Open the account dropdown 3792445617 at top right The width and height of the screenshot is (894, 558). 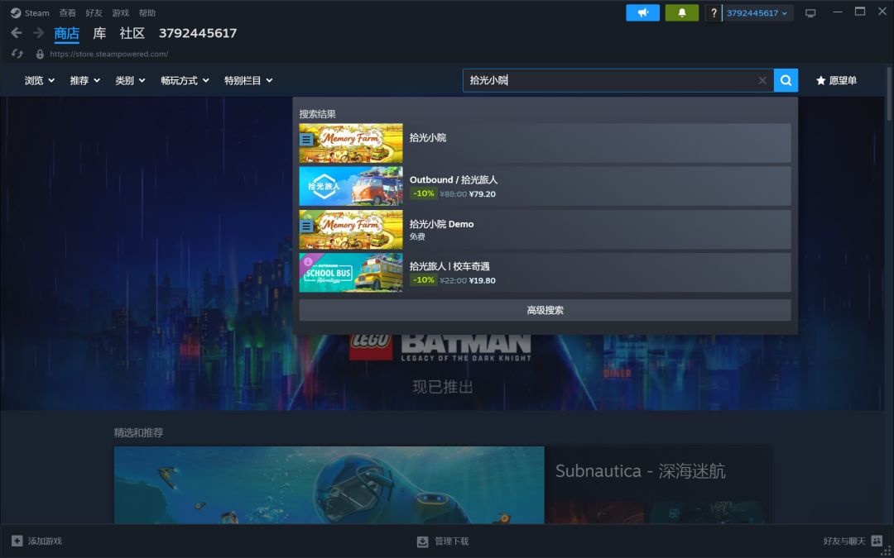[757, 12]
